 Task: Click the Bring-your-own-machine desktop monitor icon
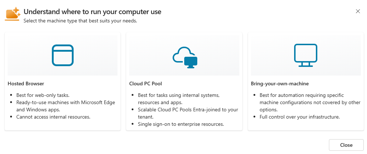(x=306, y=55)
